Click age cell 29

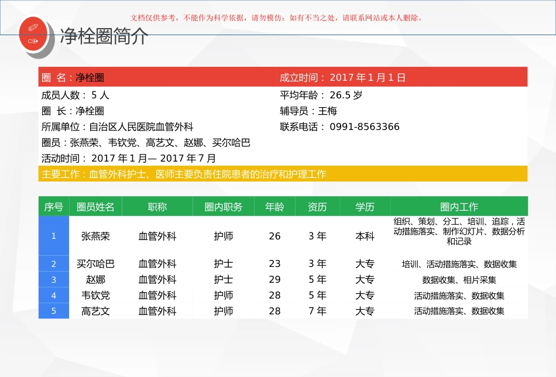tap(274, 279)
